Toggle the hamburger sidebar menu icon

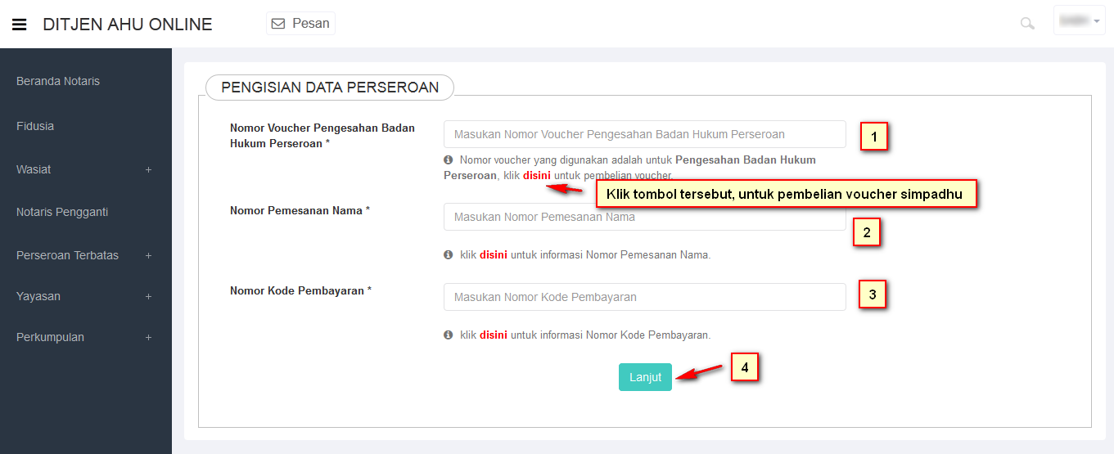(x=20, y=25)
